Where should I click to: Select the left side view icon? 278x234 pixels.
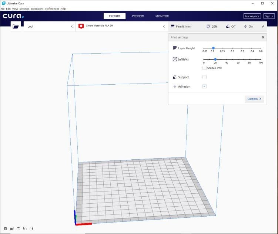pos(25,229)
